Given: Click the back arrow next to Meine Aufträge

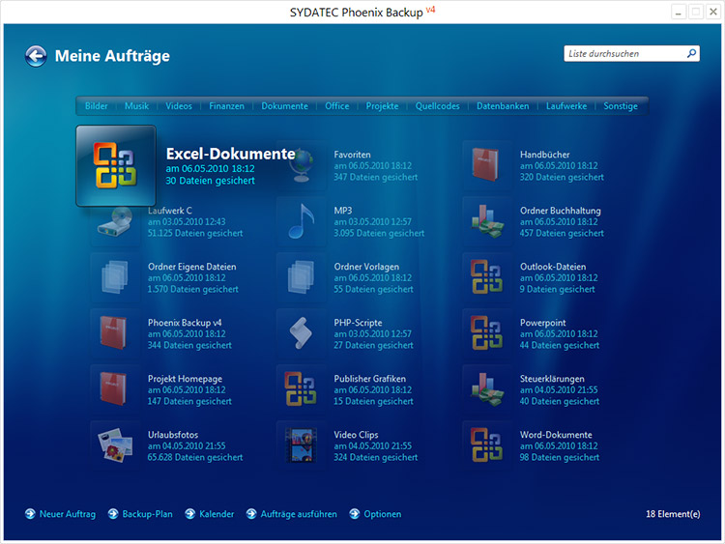Looking at the screenshot, I should [36, 56].
